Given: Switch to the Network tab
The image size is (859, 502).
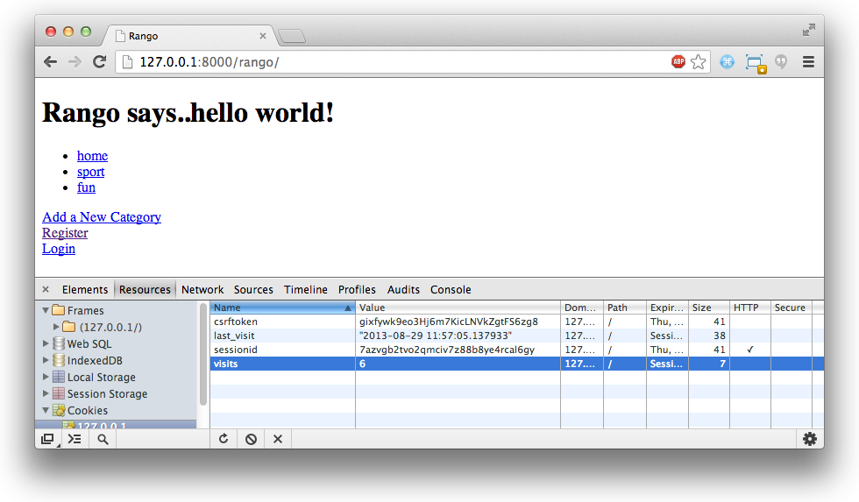Looking at the screenshot, I should pyautogui.click(x=202, y=290).
